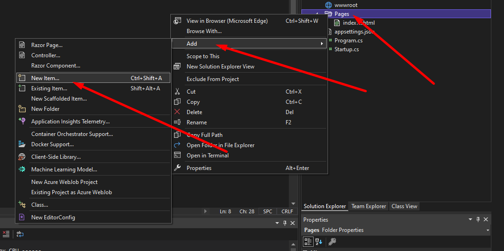The height and width of the screenshot is (251, 504).
Task: Choose Open in Terminal
Action: [x=207, y=156]
